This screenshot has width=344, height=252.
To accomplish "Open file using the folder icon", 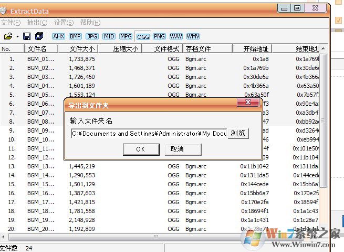I will click(x=8, y=36).
